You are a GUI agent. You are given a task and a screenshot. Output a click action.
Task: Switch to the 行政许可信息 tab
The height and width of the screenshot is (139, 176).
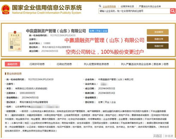37,64
